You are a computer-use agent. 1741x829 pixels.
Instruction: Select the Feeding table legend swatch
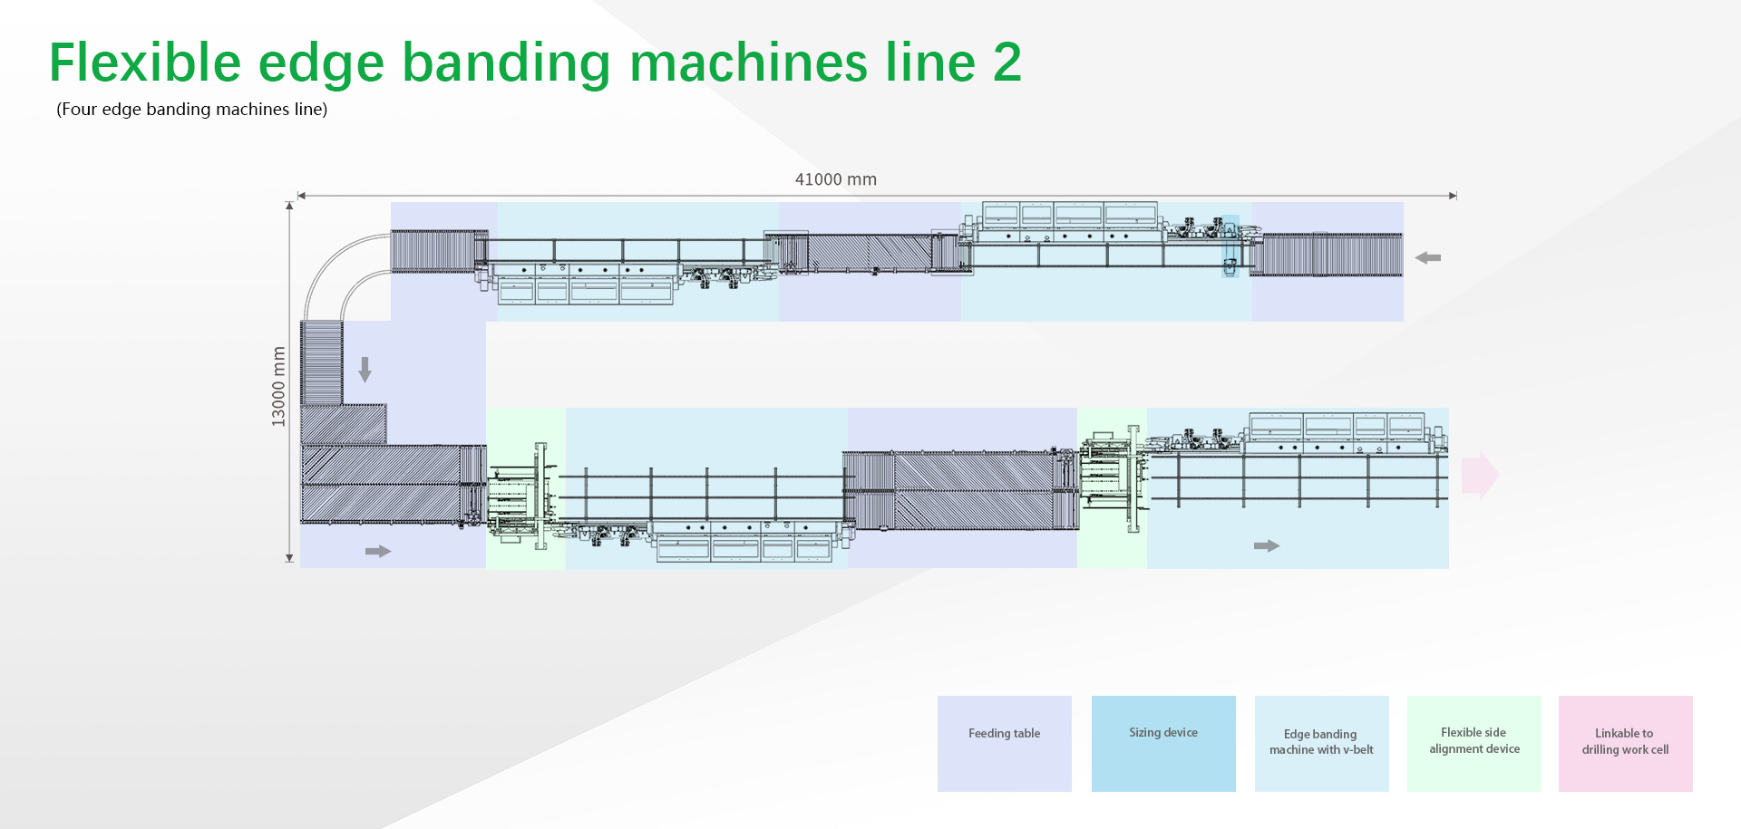point(1004,743)
